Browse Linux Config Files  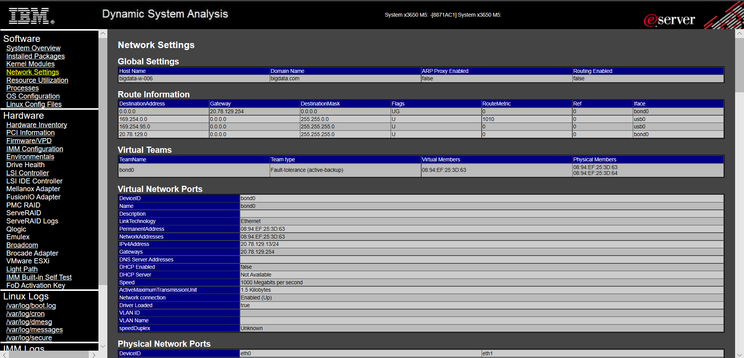coord(34,104)
